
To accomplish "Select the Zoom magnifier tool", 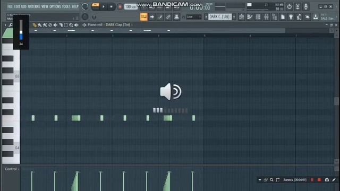I will coord(71,25).
